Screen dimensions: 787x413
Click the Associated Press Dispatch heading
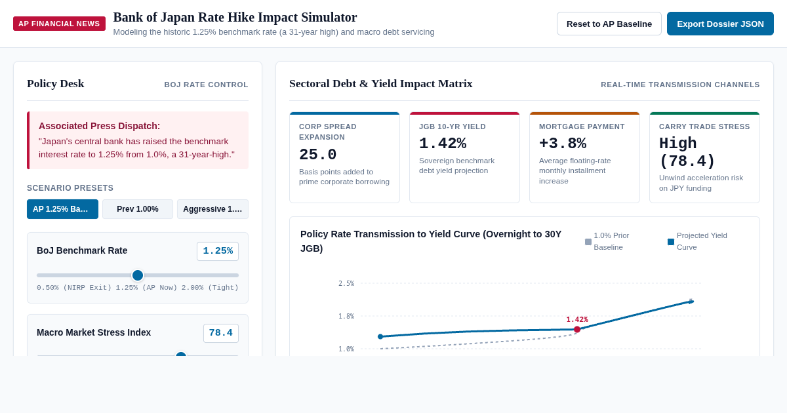coord(99,126)
